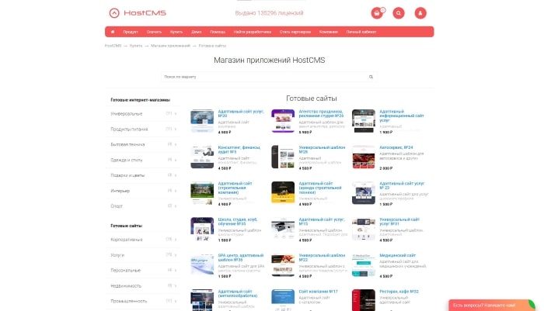Go to home icon in red menu
The height and width of the screenshot is (311, 544).
(x=113, y=32)
